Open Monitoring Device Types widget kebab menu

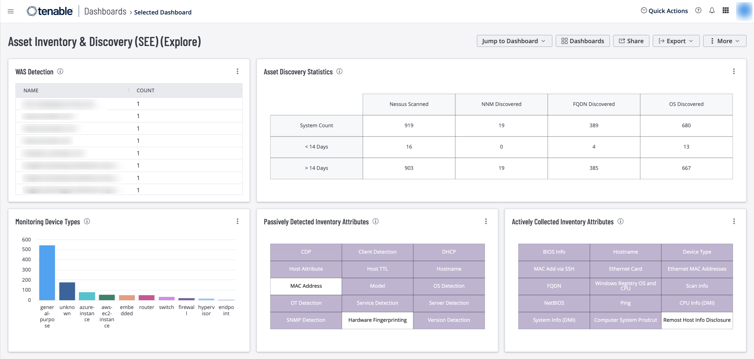point(237,222)
